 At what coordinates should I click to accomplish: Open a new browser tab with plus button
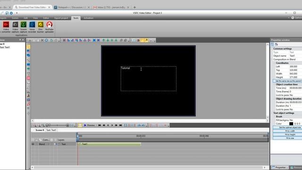[x=134, y=8]
